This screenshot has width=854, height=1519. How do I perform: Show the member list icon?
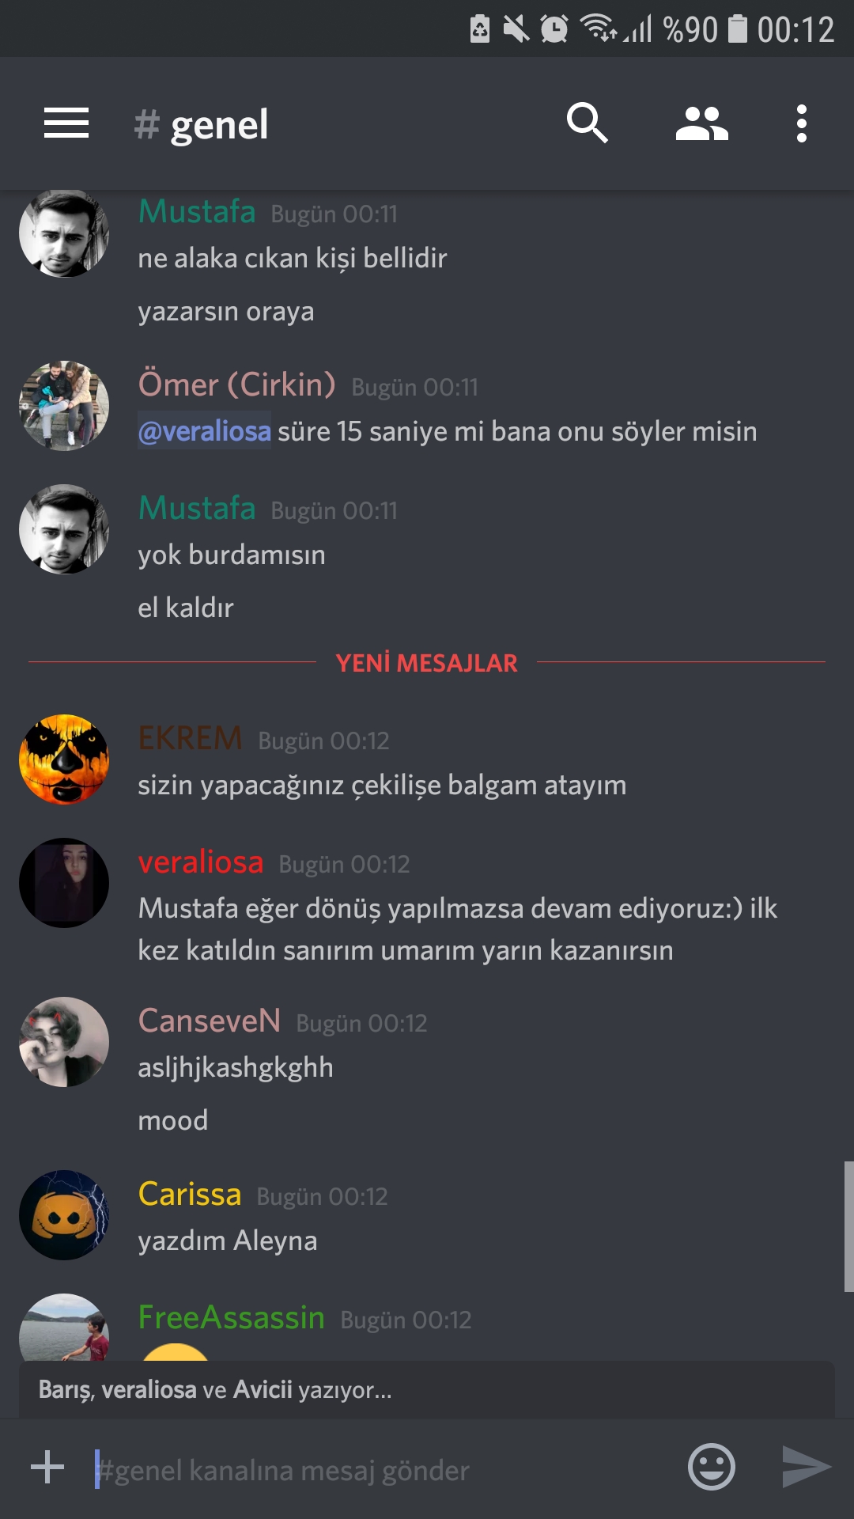[701, 123]
